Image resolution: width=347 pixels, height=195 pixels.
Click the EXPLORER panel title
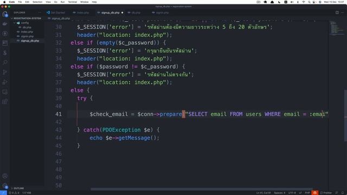[x=20, y=12]
